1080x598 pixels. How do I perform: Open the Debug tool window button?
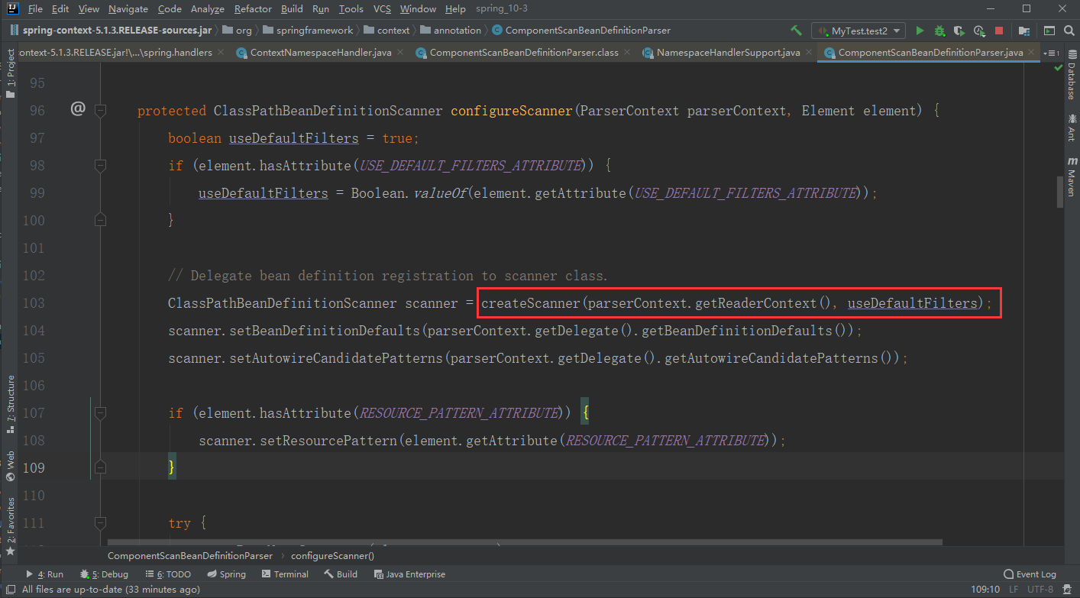pos(104,574)
